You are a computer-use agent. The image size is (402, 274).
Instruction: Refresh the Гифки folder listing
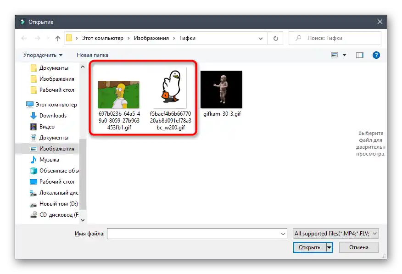276,38
